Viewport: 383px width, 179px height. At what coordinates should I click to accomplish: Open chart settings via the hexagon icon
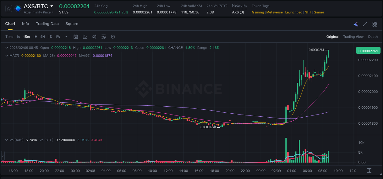113,37
